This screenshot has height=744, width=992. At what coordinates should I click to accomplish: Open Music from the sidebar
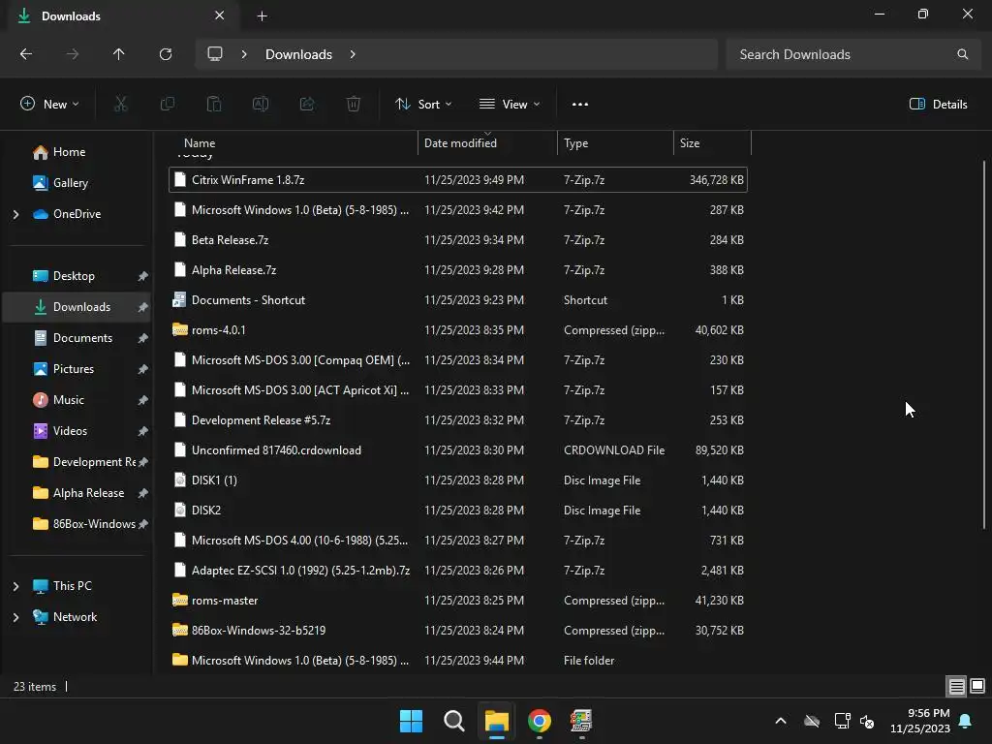pos(77,400)
